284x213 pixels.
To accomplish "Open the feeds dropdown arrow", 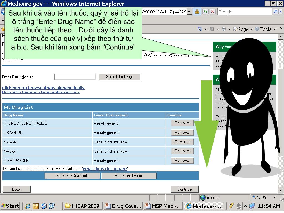I will click(217, 29).
